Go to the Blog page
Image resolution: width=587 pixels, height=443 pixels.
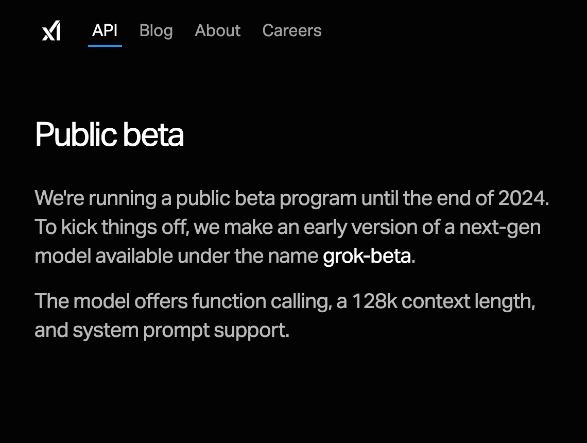click(x=156, y=30)
